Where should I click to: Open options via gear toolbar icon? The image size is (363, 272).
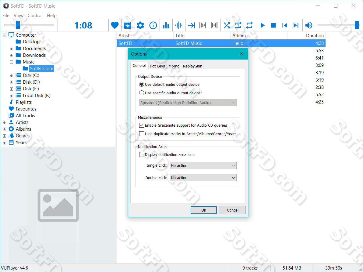coord(140,25)
